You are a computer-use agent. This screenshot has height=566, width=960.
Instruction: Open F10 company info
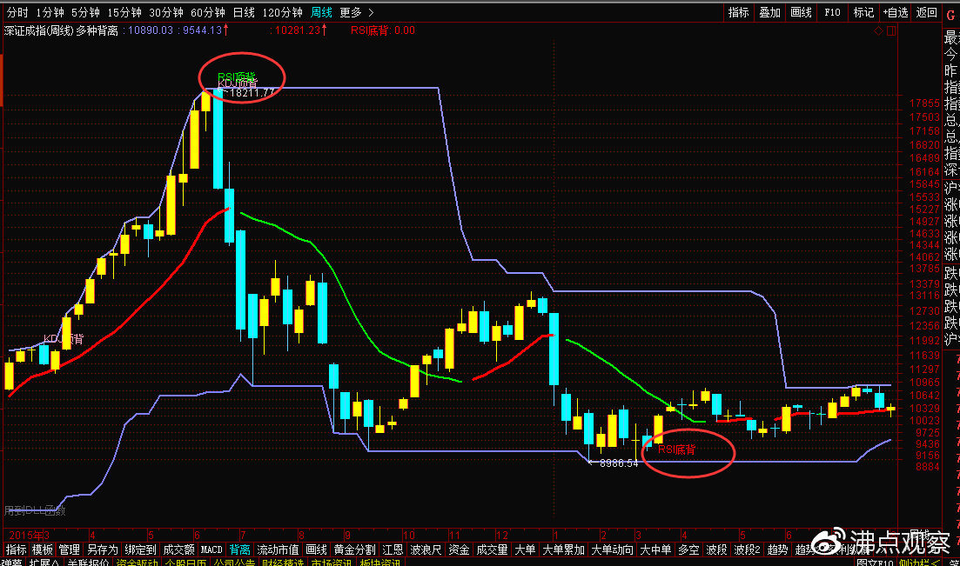pos(832,12)
